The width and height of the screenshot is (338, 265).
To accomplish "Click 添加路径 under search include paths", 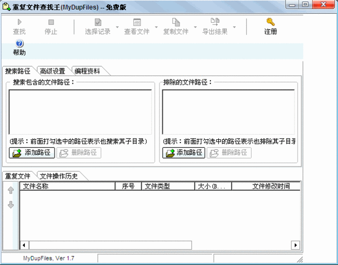I will (32, 153).
